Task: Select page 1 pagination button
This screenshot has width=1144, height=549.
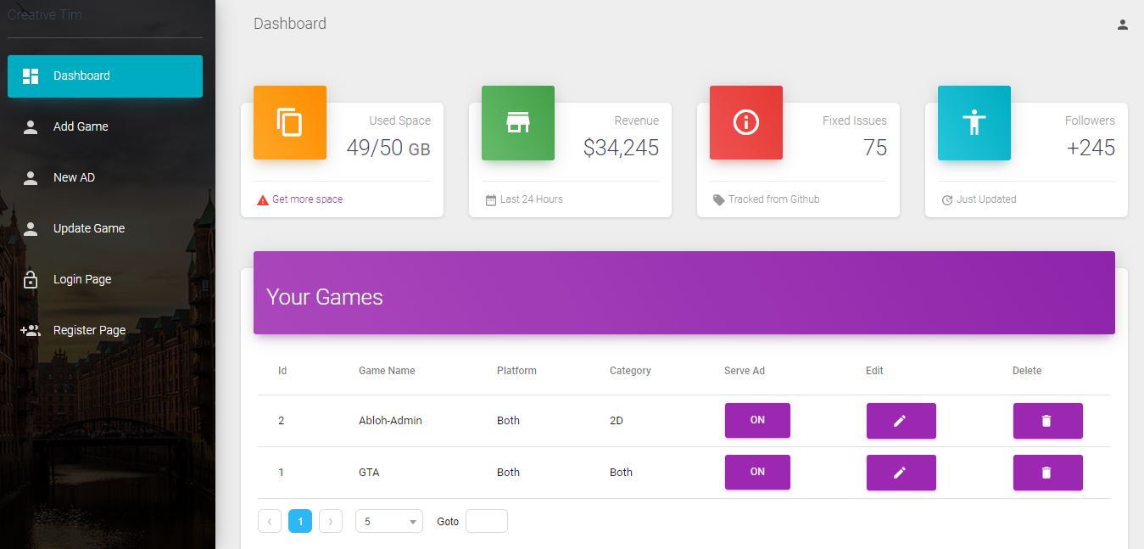Action: pyautogui.click(x=300, y=521)
